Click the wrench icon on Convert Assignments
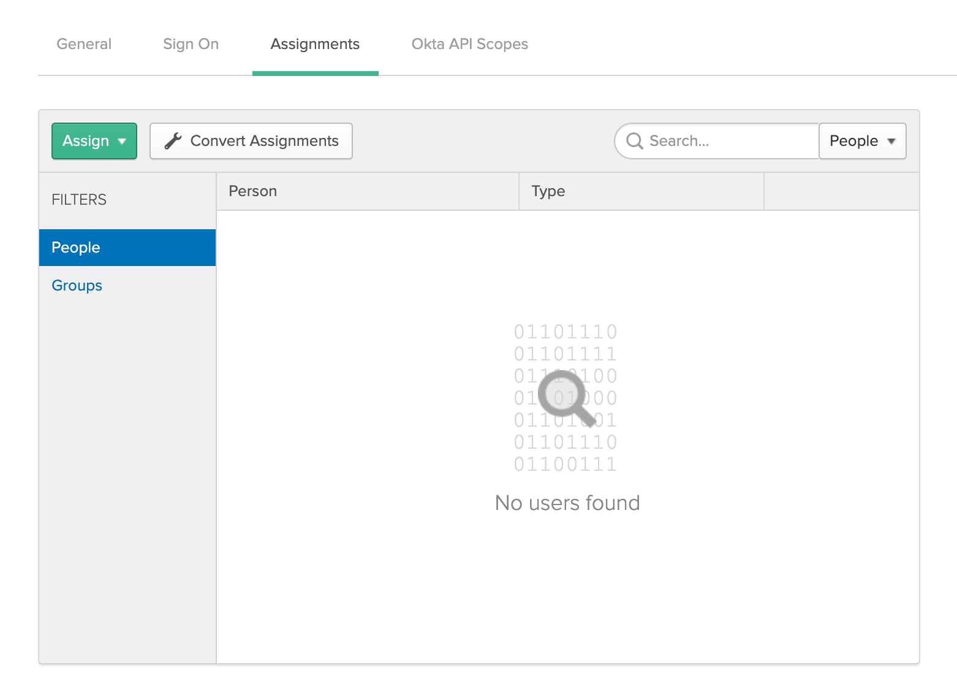 [173, 141]
